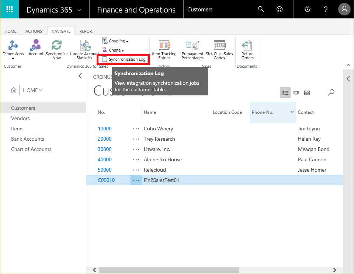The width and height of the screenshot is (354, 274).
Task: Open row menu dots for Litware, Inc.
Action: click(136, 149)
